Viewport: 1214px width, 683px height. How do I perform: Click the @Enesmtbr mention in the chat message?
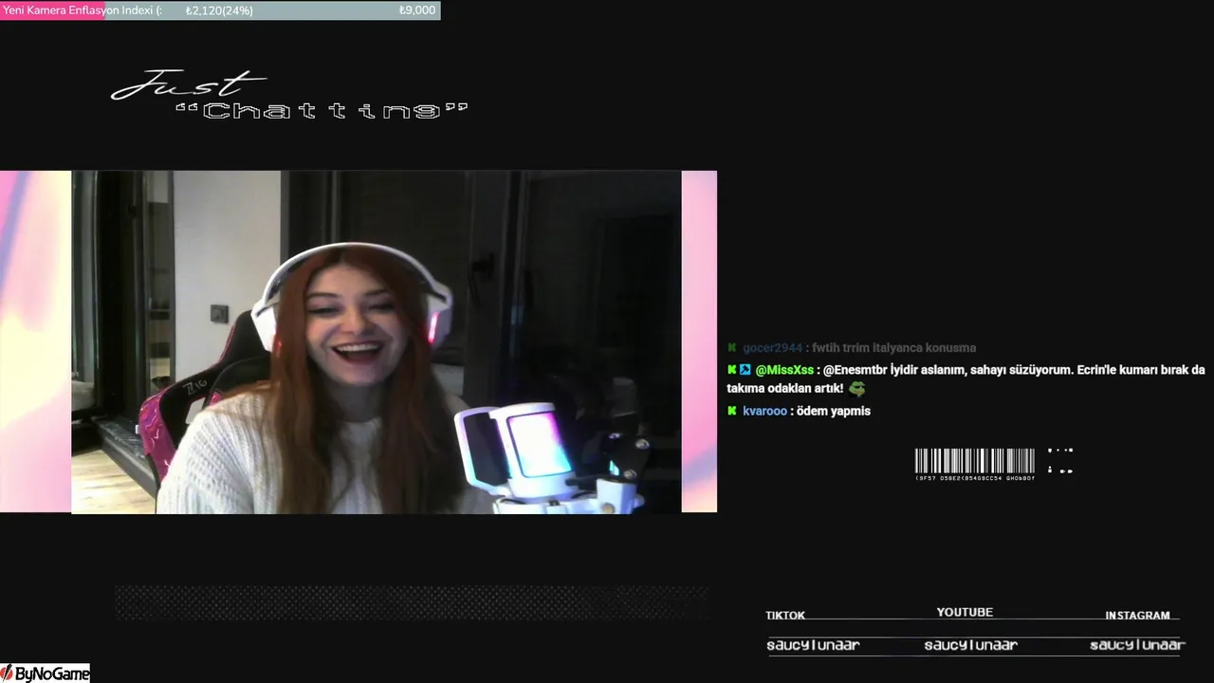(855, 370)
